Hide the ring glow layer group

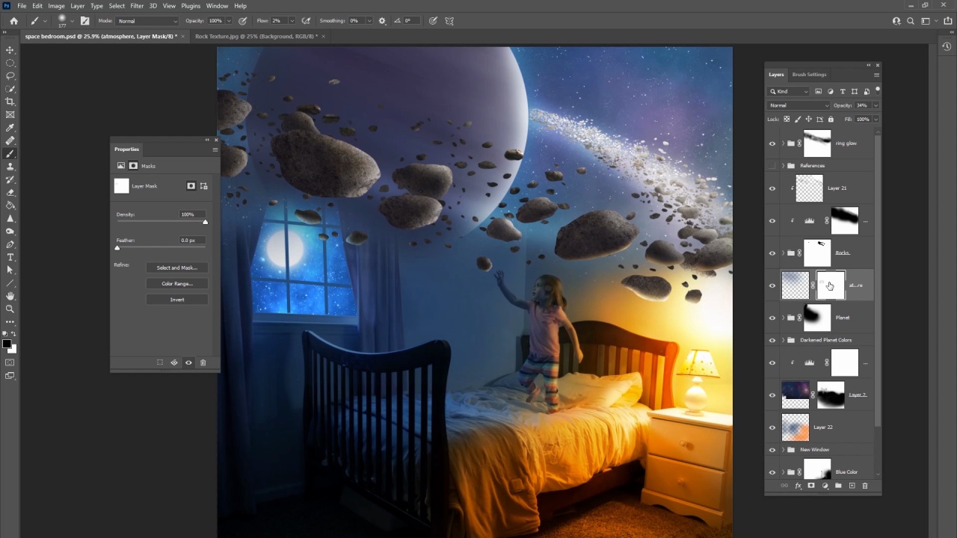(x=772, y=143)
